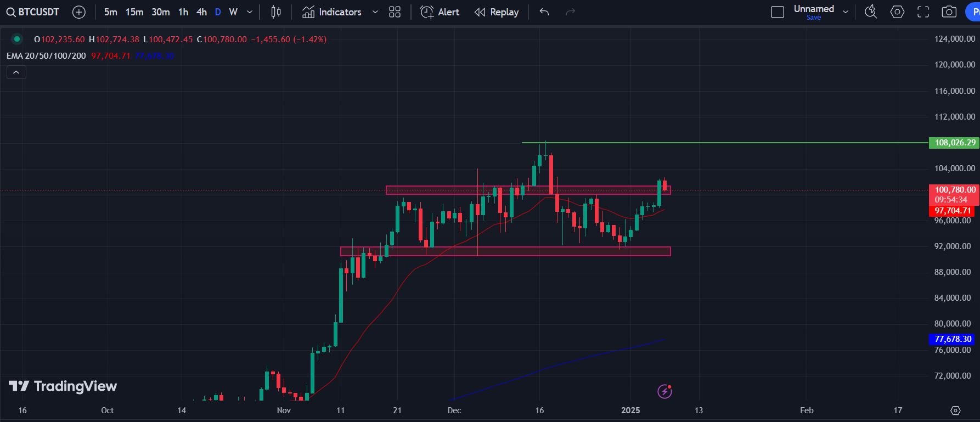This screenshot has height=422, width=980.
Task: Open the Indicators dialog
Action: point(332,12)
